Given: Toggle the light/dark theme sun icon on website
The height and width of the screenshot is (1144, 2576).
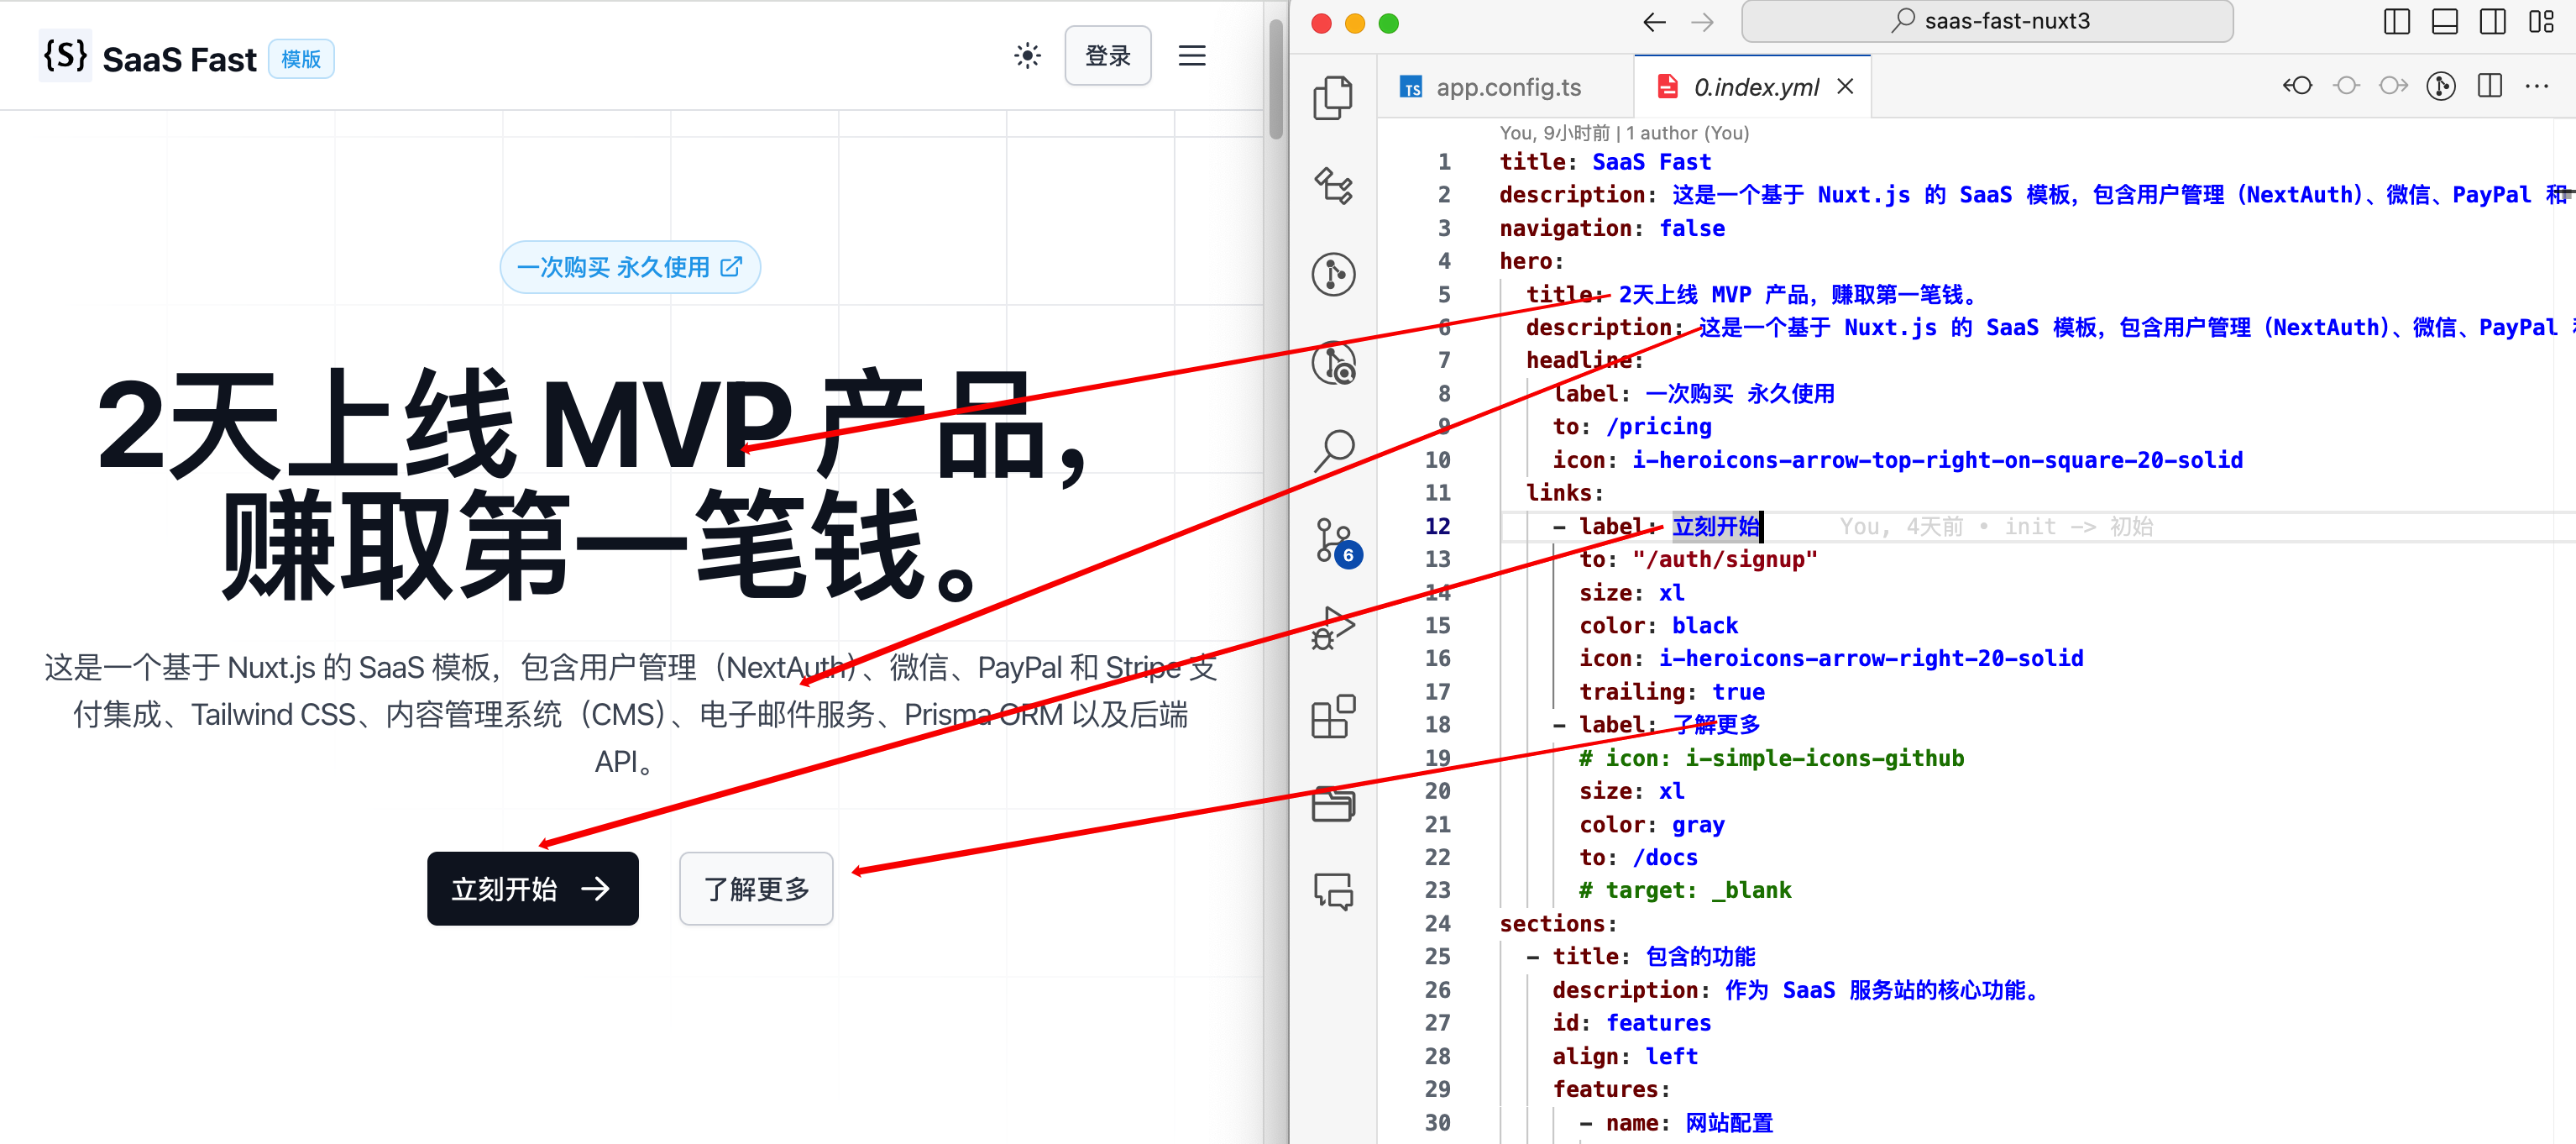Looking at the screenshot, I should point(1027,56).
